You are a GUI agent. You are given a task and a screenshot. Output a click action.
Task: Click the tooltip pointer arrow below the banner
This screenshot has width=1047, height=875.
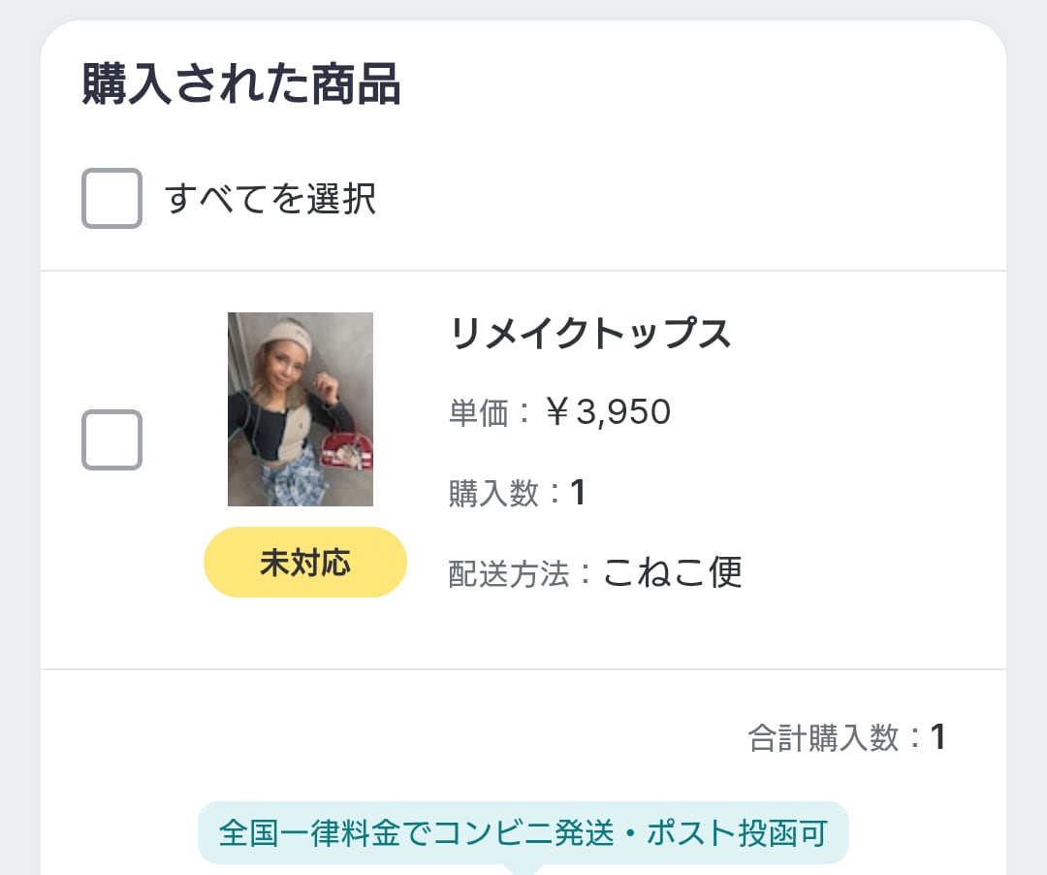tap(523, 868)
